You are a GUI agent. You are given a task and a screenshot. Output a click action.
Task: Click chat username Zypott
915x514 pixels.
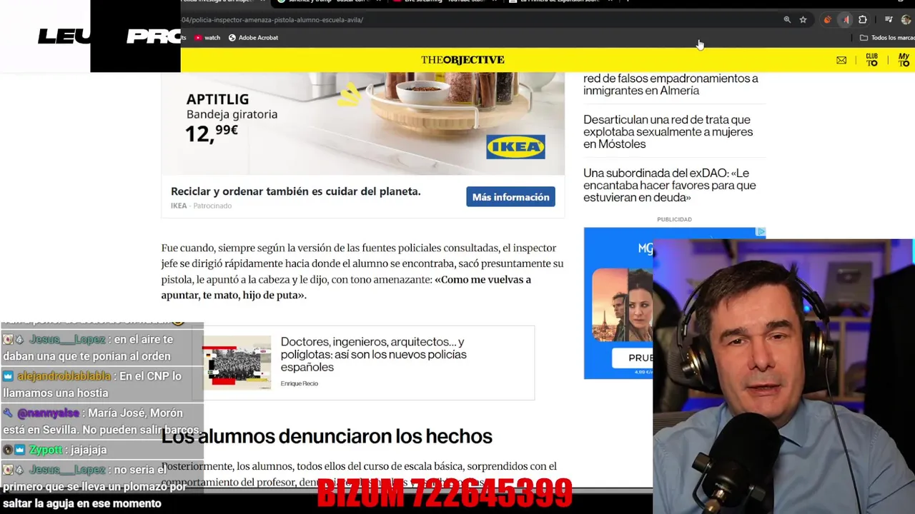point(46,450)
